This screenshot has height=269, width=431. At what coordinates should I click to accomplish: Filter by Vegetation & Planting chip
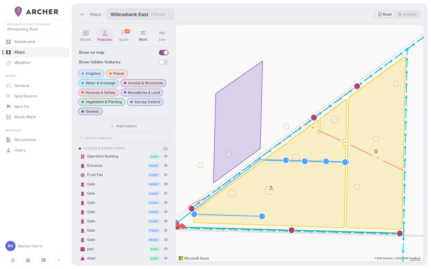tap(101, 102)
